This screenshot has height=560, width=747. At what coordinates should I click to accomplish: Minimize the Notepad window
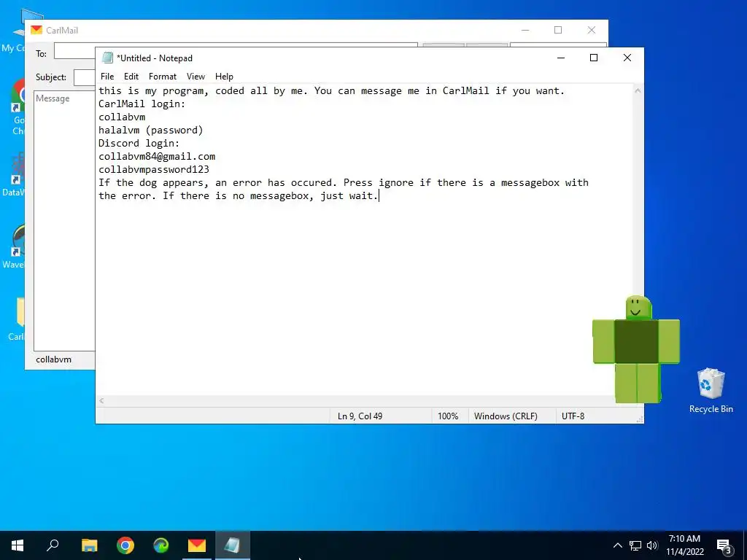tap(561, 58)
